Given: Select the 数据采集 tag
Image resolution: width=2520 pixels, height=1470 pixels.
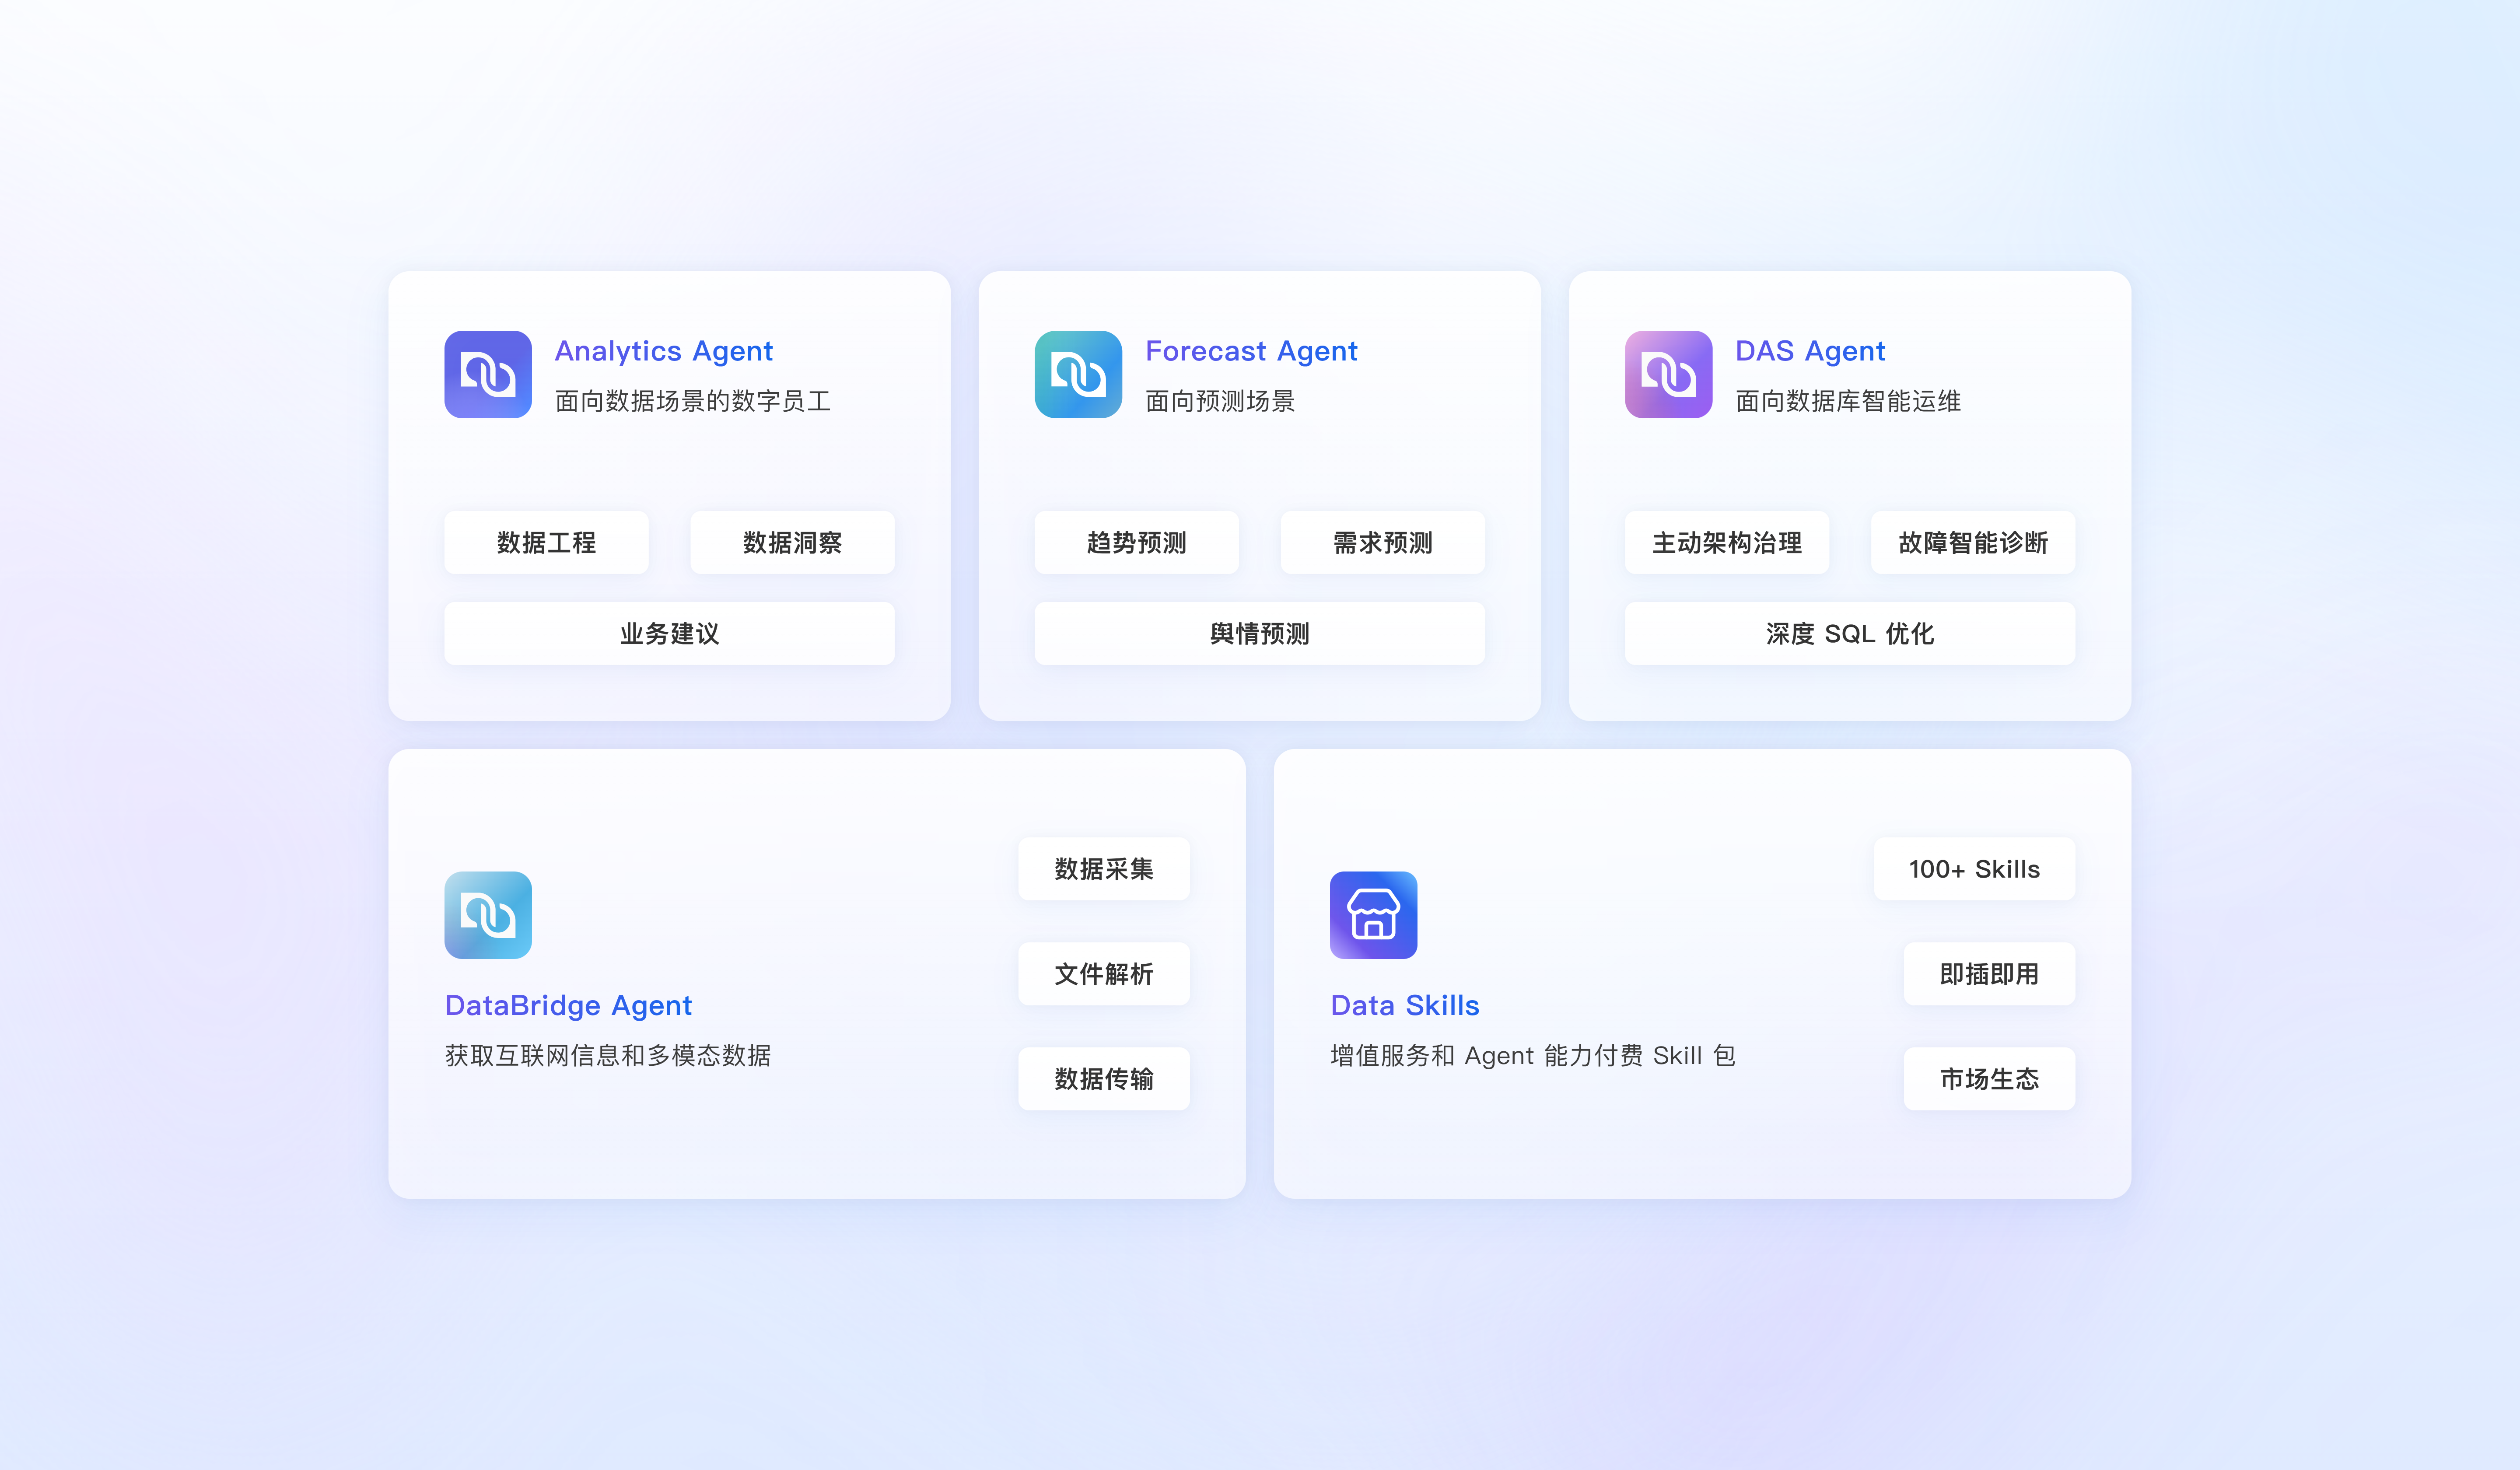Looking at the screenshot, I should [1104, 868].
